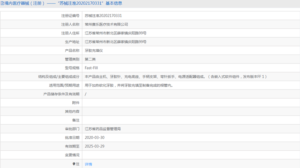Screen dimensions: 300x168
Task: Click the 批准日期 row label
Action: 72,138
